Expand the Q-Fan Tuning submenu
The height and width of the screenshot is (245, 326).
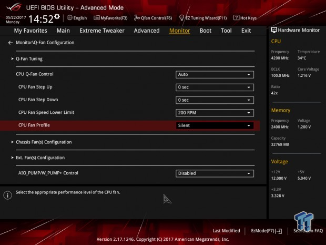tap(29, 59)
